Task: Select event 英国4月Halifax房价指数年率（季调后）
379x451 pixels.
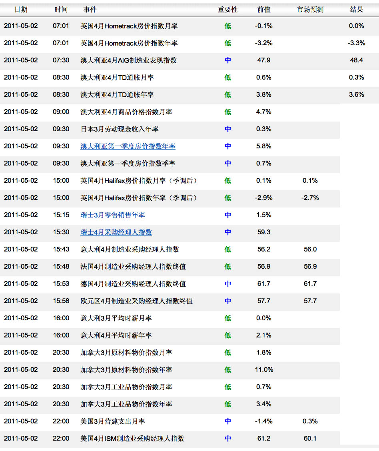Action: [x=140, y=198]
